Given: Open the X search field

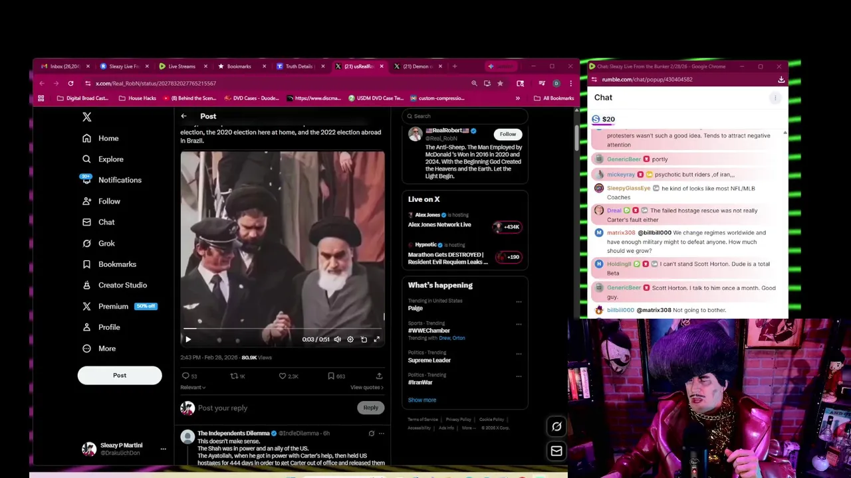Looking at the screenshot, I should coord(465,116).
